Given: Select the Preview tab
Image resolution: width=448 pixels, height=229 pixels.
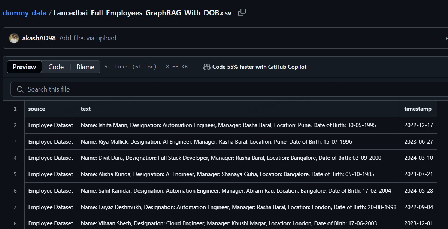Looking at the screenshot, I should (24, 67).
